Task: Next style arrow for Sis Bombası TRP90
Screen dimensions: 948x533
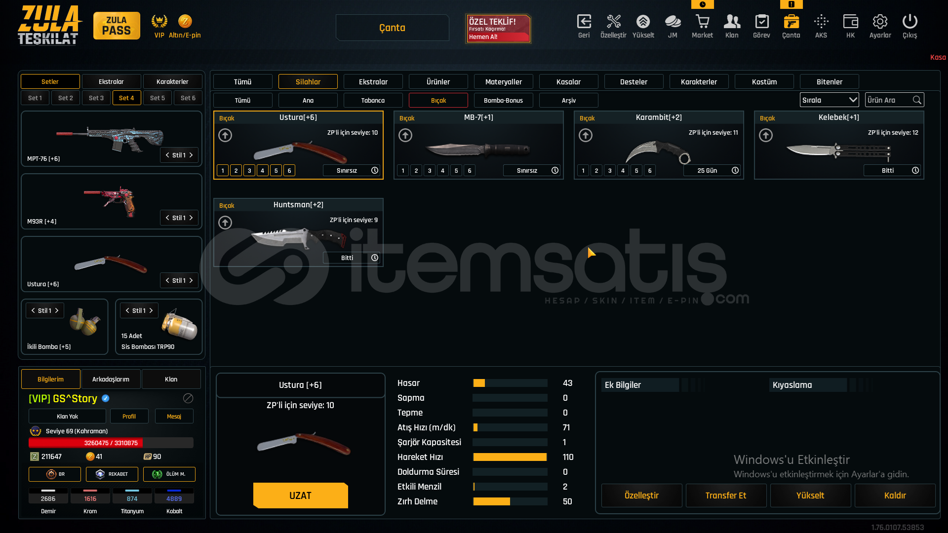Action: point(151,310)
